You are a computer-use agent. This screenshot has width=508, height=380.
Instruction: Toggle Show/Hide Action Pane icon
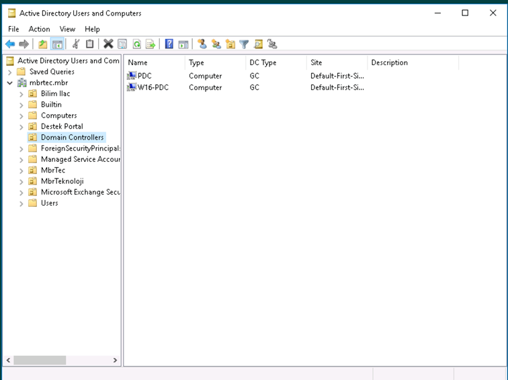[x=183, y=44]
